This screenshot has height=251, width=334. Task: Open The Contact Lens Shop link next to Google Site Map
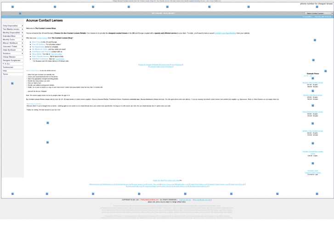point(172,181)
